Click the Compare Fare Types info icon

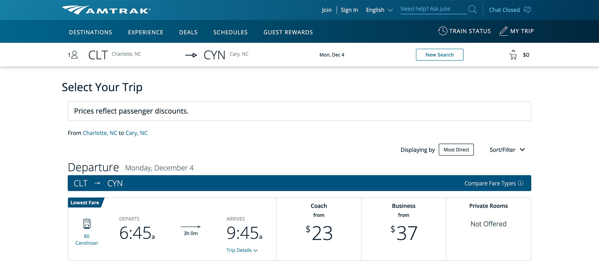click(521, 183)
